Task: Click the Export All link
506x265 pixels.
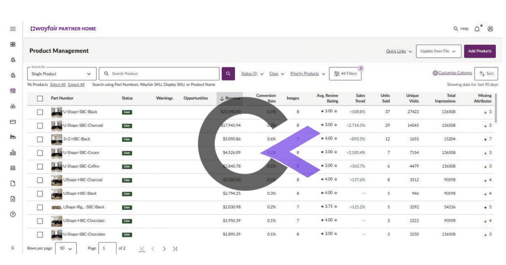Action: point(76,85)
